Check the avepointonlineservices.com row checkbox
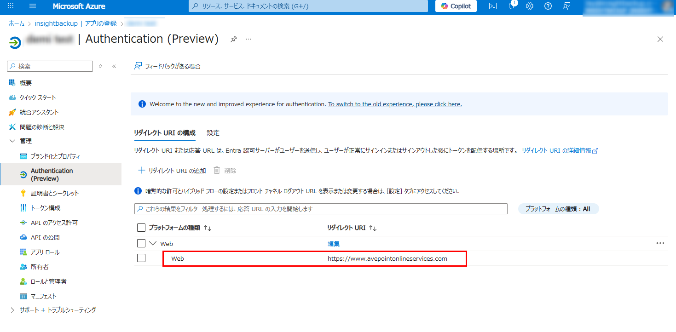The width and height of the screenshot is (676, 332). (x=141, y=258)
